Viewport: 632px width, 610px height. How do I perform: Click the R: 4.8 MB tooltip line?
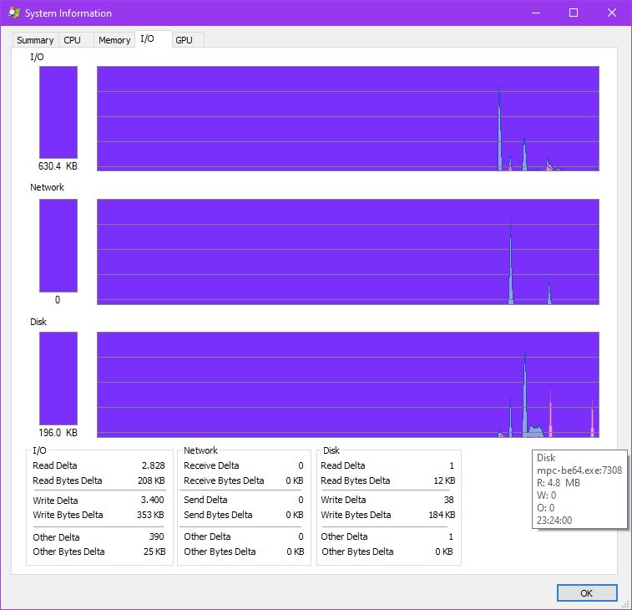pyautogui.click(x=559, y=483)
